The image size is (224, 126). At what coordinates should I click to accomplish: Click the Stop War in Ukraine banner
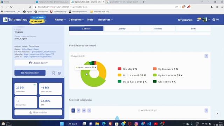click(37, 20)
